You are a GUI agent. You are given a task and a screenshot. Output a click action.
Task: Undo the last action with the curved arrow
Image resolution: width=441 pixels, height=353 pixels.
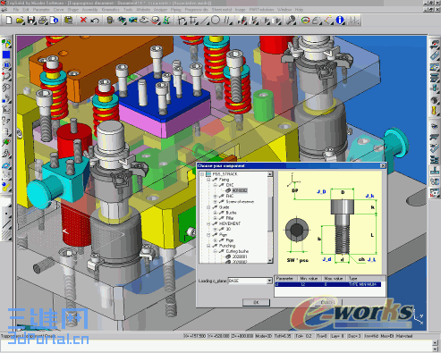pyautogui.click(x=95, y=21)
